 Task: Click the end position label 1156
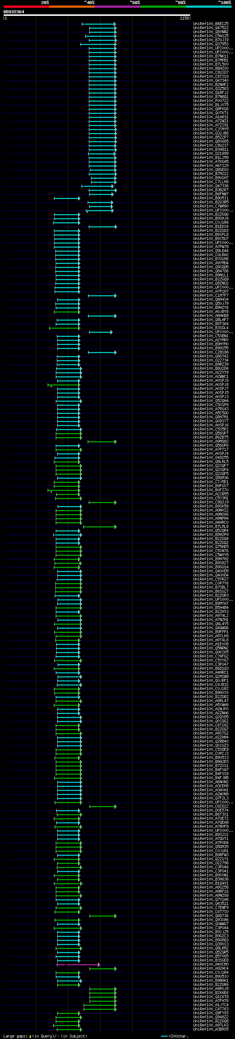(184, 18)
